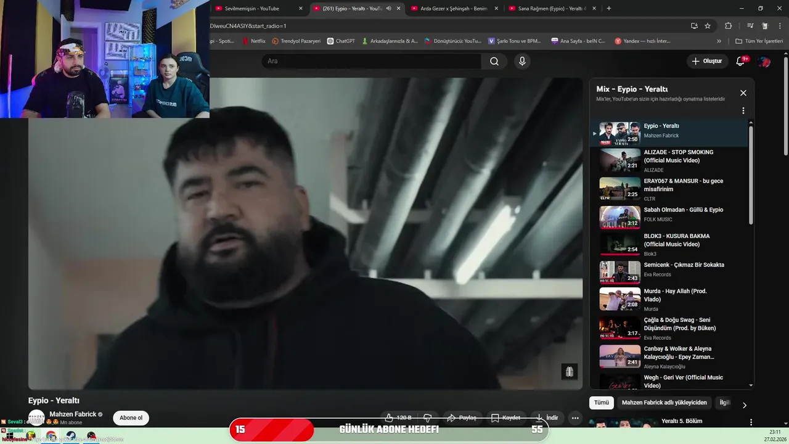
Task: Open Steam from the Windows taskbar
Action: 71,435
